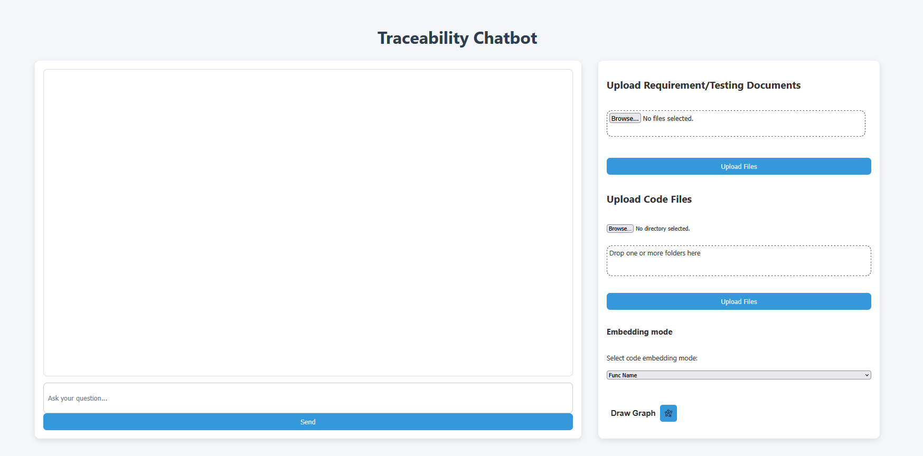923x456 pixels.
Task: Click the Traceability Chatbot page title
Action: pyautogui.click(x=457, y=38)
